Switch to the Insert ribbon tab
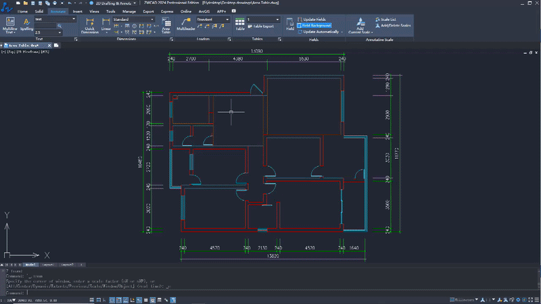Image resolution: width=541 pixels, height=304 pixels. pyautogui.click(x=78, y=11)
